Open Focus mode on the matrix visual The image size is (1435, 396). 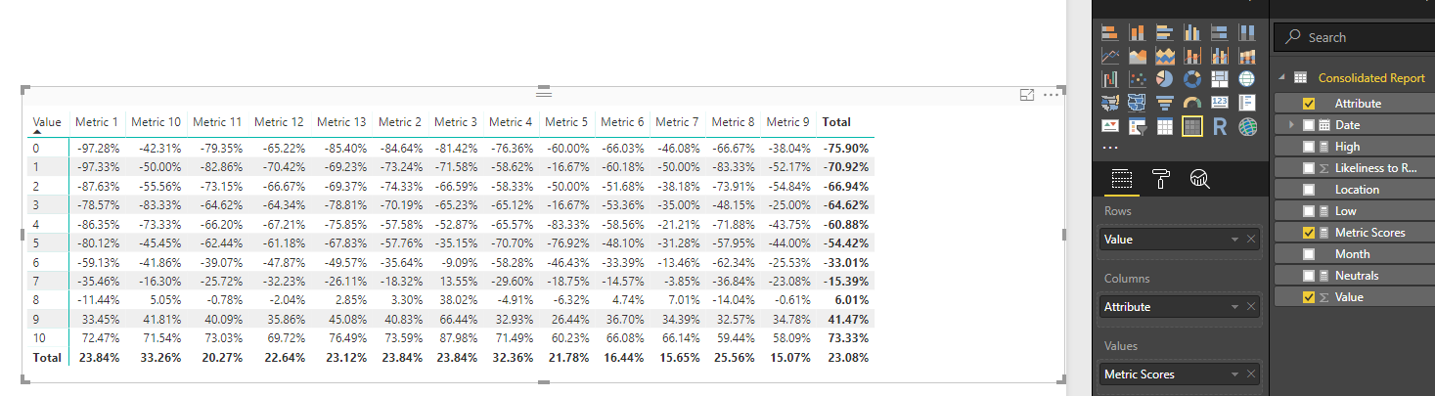point(1027,95)
